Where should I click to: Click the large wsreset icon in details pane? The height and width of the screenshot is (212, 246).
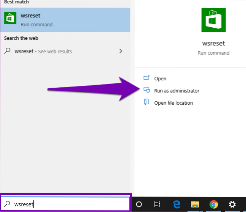click(x=213, y=20)
